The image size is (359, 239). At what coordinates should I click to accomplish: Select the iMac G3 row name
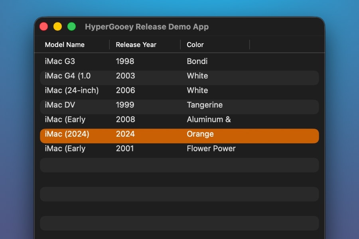pos(60,61)
